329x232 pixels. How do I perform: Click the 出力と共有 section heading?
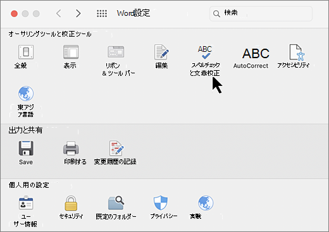point(25,130)
